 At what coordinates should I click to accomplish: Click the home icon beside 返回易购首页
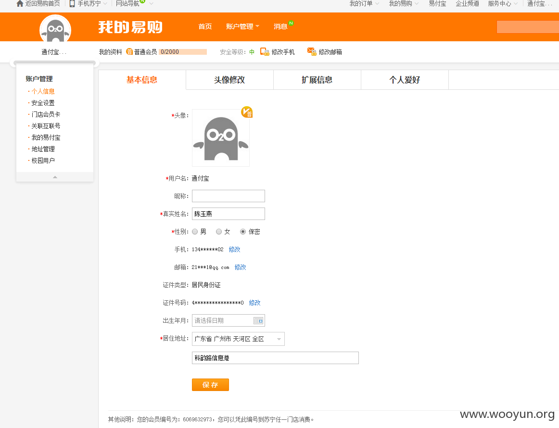20,3
